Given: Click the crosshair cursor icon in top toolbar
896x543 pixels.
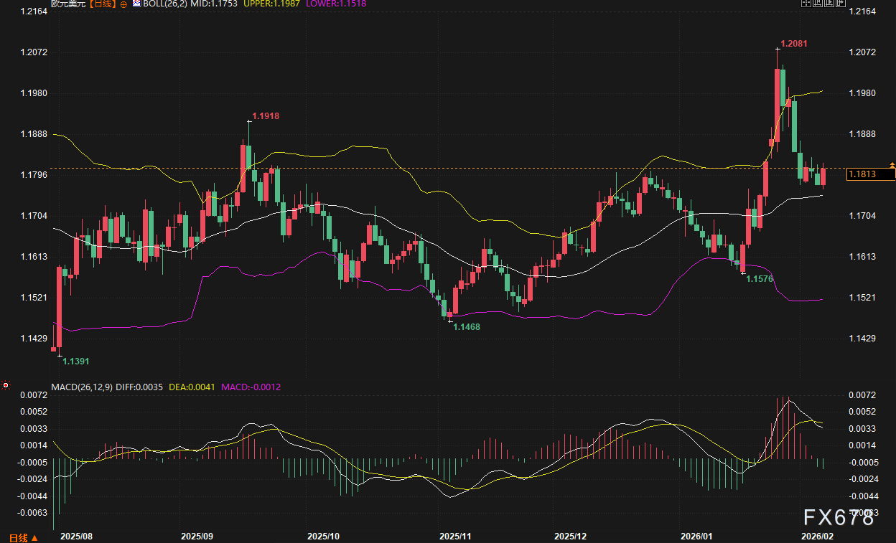Looking at the screenshot, I should pyautogui.click(x=807, y=4).
